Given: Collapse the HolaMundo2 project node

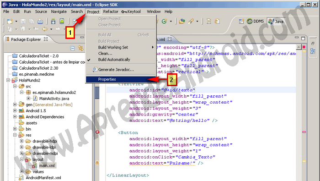Looking at the screenshot, I should pos(8,80).
